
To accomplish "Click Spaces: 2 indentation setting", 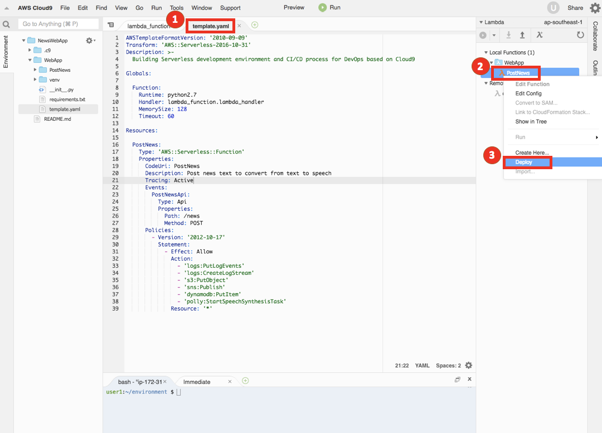I will (x=448, y=366).
